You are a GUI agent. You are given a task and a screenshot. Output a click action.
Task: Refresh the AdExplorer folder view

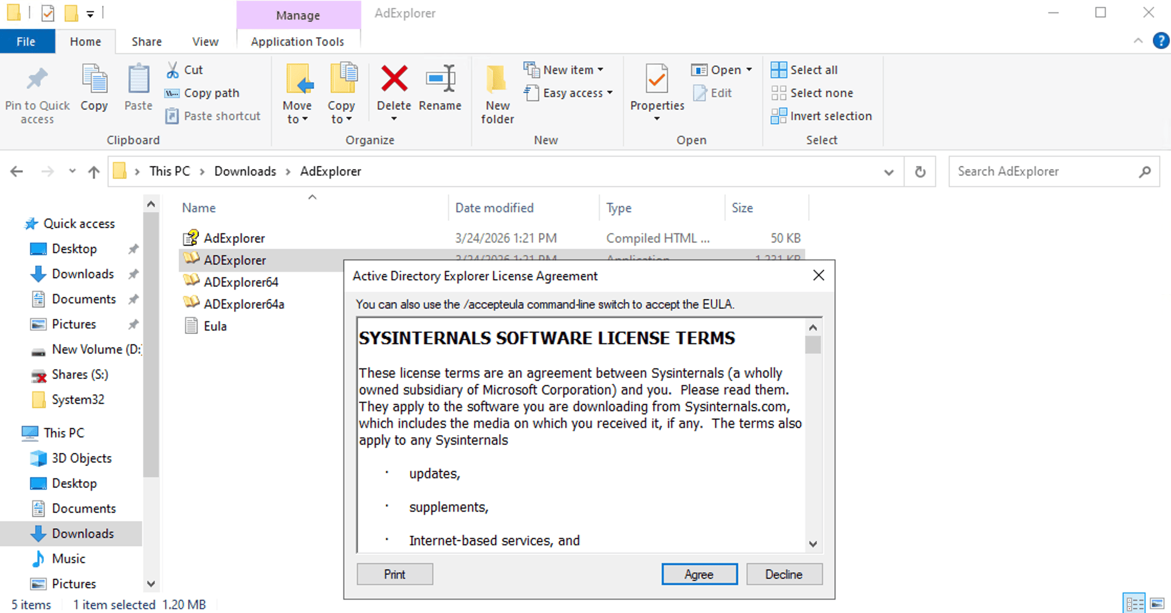(x=920, y=171)
